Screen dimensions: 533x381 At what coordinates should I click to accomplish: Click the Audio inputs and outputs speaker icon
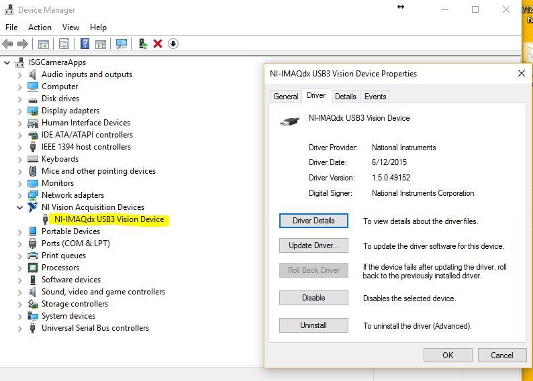click(x=33, y=74)
